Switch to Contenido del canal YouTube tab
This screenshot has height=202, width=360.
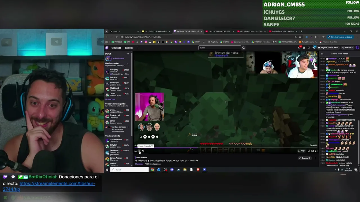point(283,31)
